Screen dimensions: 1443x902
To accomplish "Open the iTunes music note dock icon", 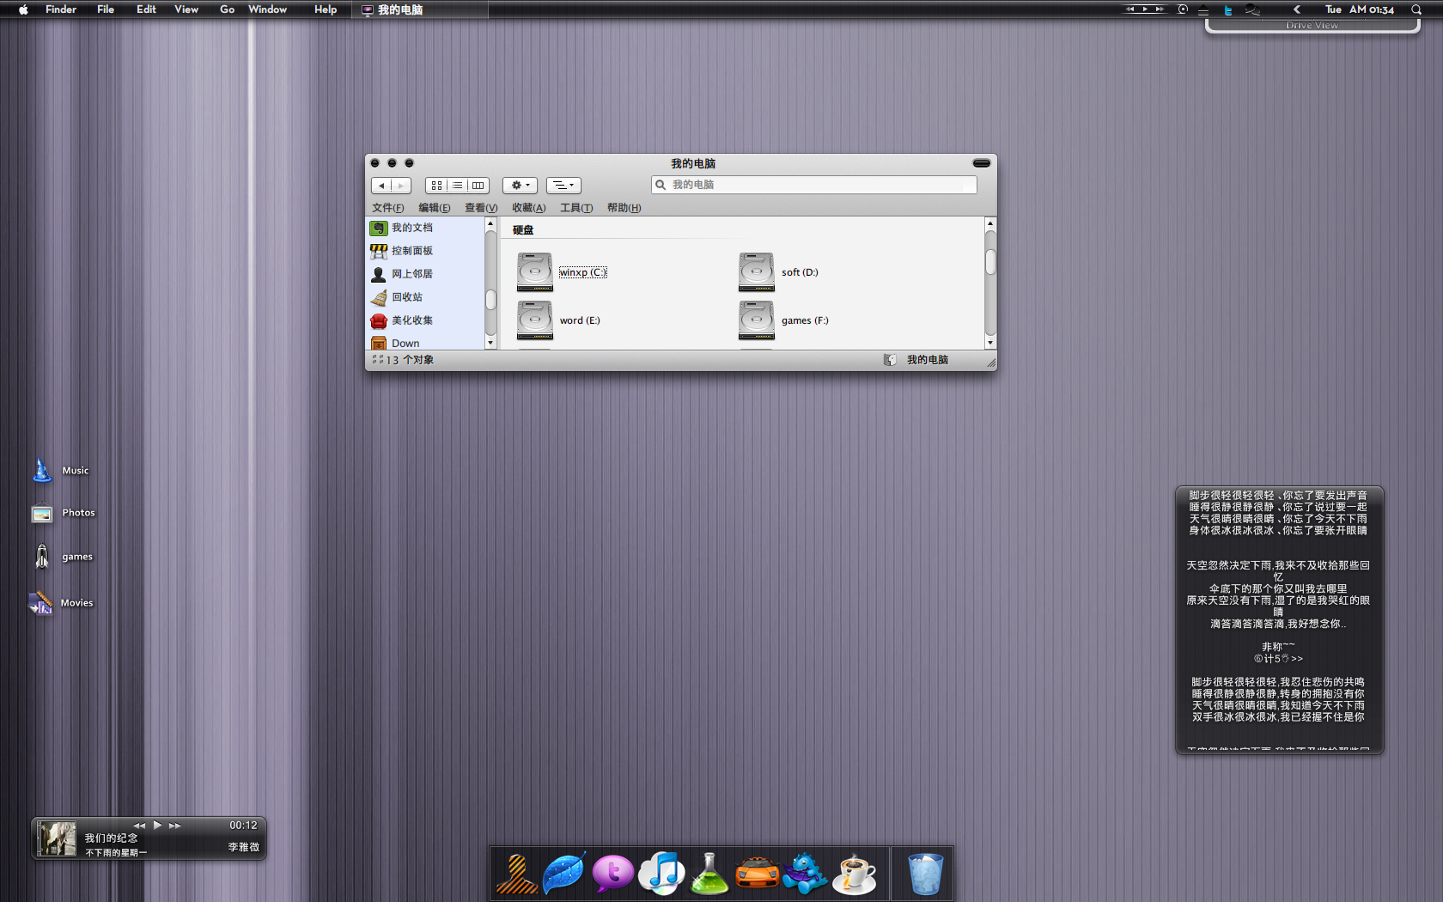I will coord(661,873).
